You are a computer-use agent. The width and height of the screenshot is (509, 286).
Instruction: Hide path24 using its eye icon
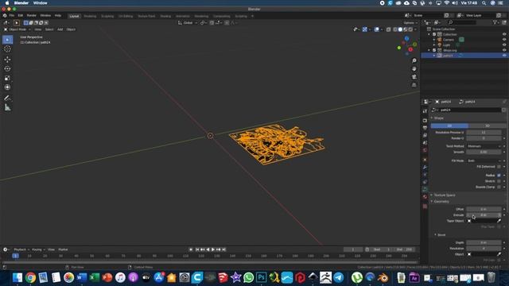point(504,56)
